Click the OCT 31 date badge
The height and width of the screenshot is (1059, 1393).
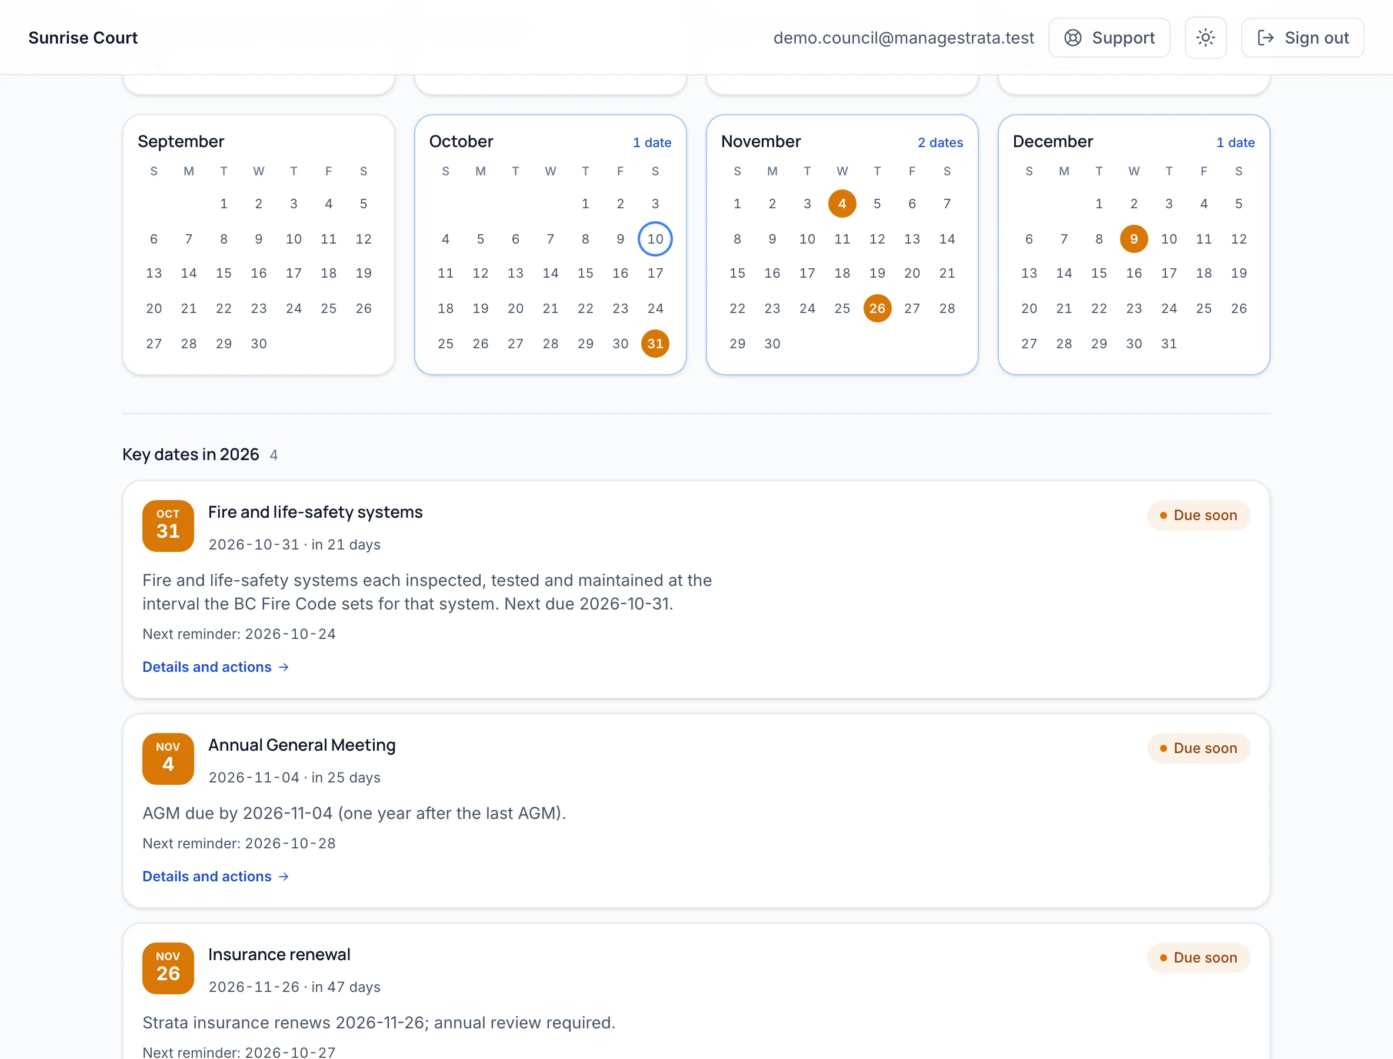168,526
